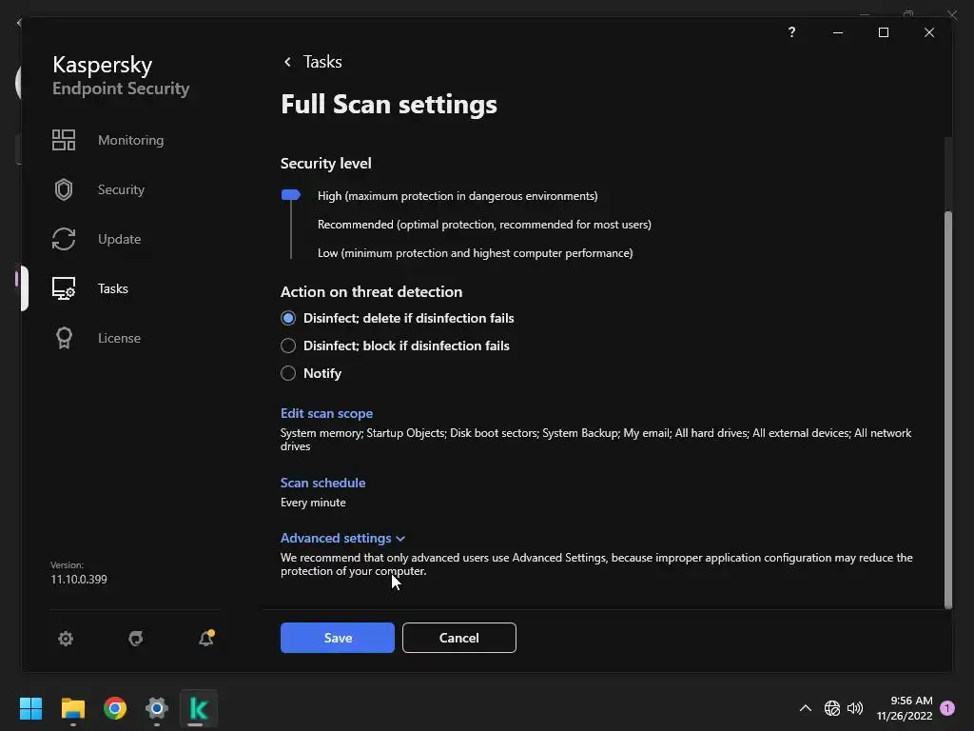Open the License ribbon icon

(x=64, y=338)
